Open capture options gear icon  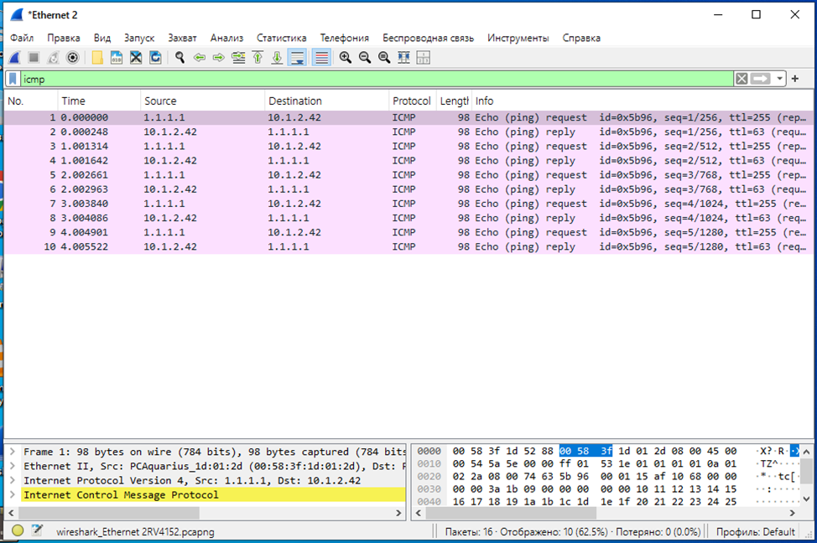[x=73, y=58]
